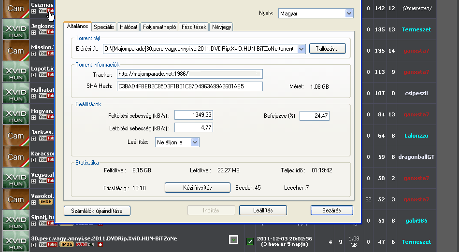Click the Letöltési sebesség download speed field
Viewport: 459px width, 252px height.
point(193,127)
